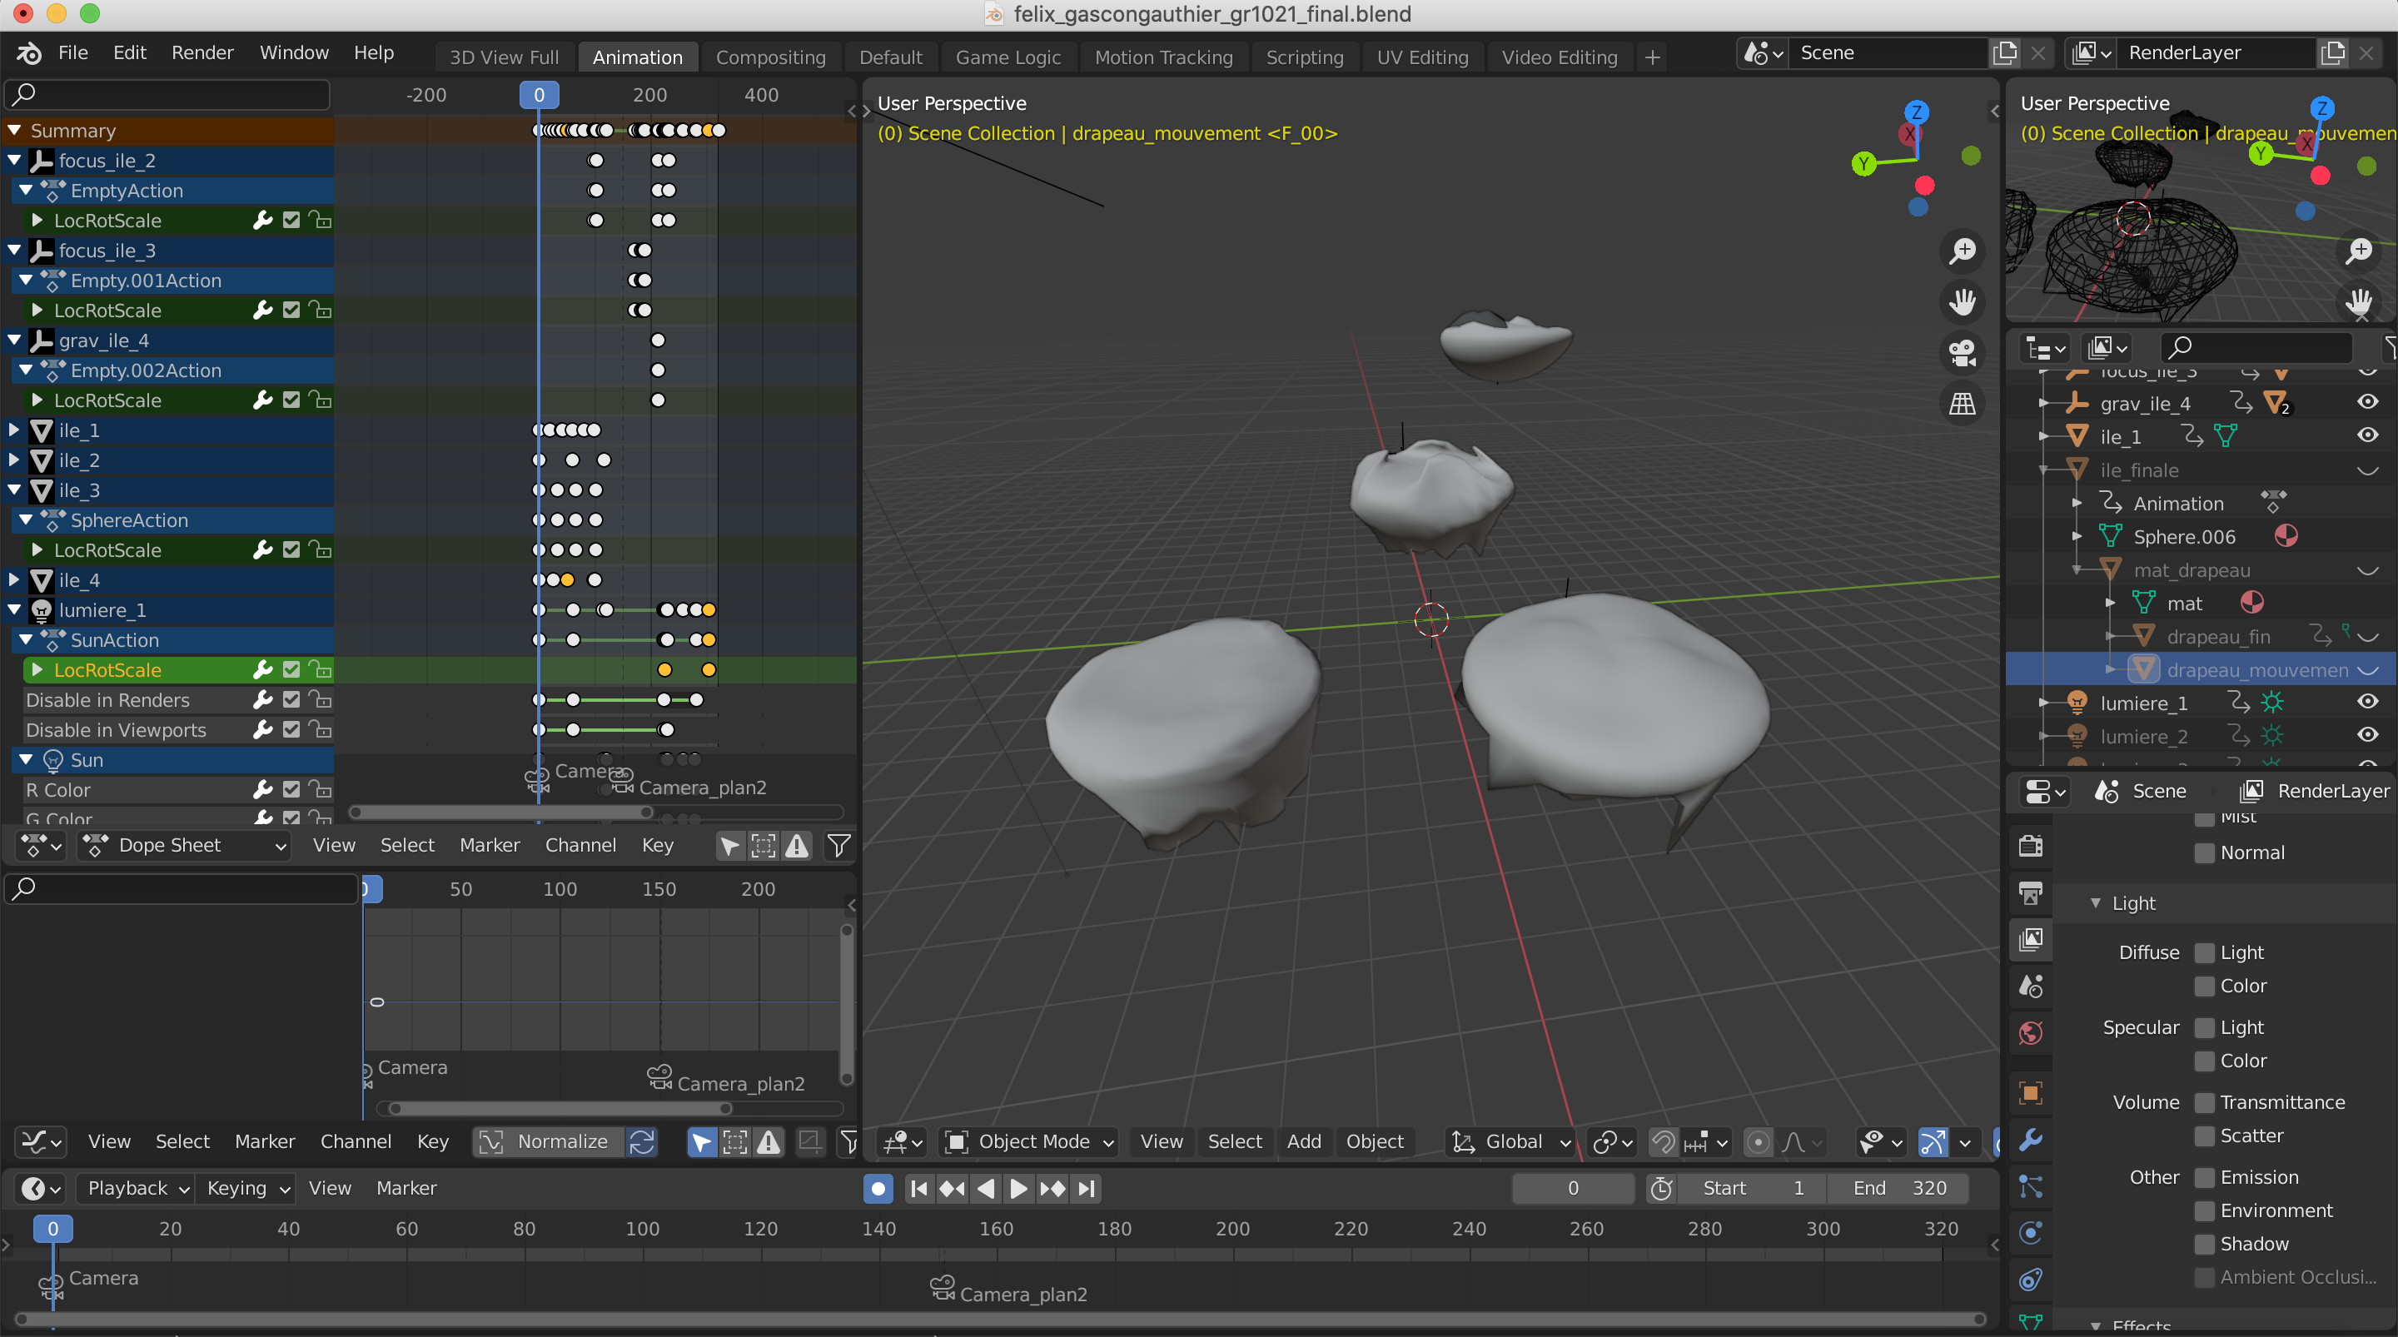Screen dimensions: 2398x1337
Task: Click the End frame value field
Action: point(1899,1188)
